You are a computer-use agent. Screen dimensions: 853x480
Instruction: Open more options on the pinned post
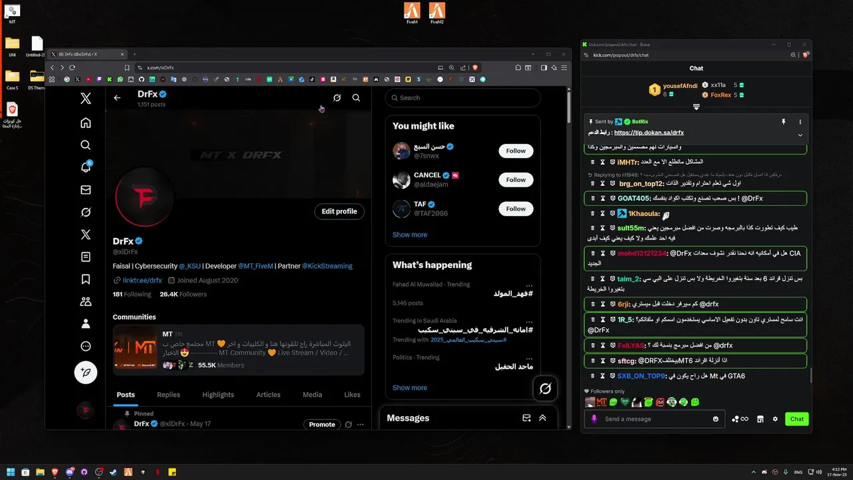(x=361, y=425)
